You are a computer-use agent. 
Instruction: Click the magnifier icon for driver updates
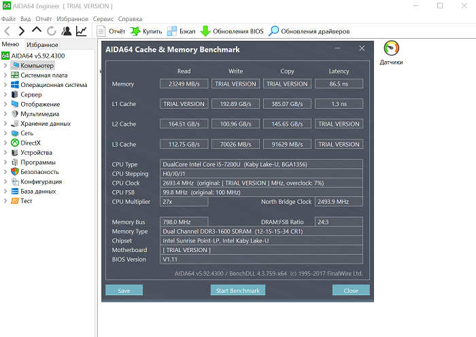coord(273,31)
